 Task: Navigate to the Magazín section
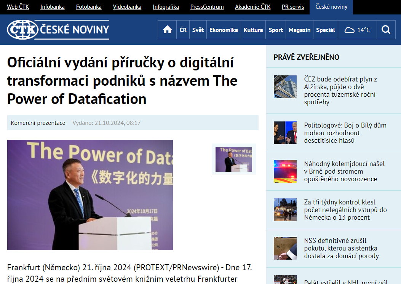point(299,30)
